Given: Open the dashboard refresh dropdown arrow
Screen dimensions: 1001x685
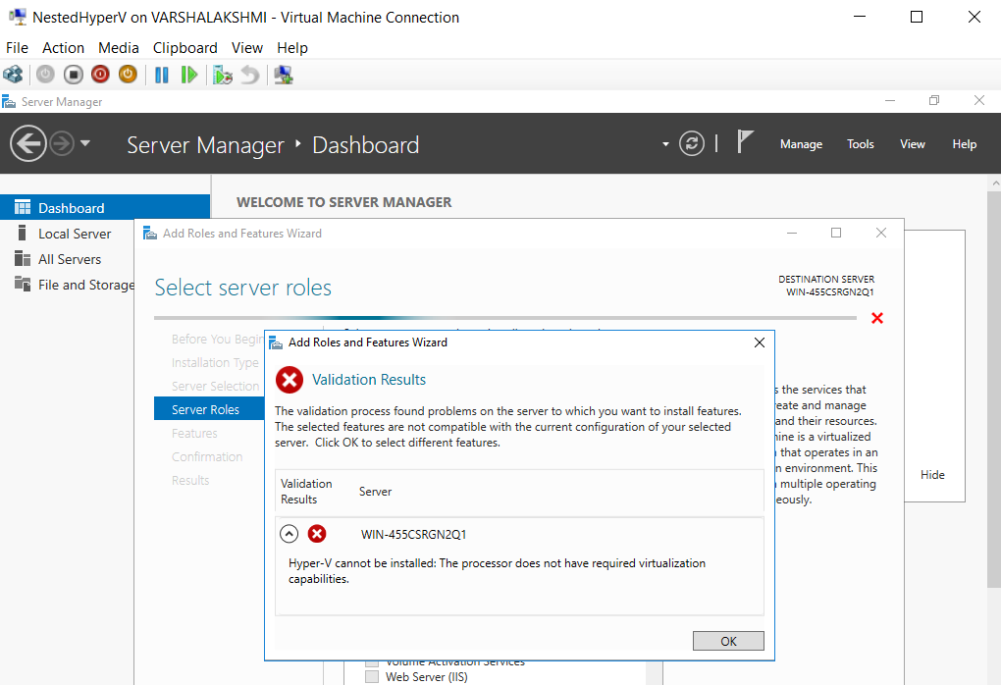Looking at the screenshot, I should coord(663,143).
